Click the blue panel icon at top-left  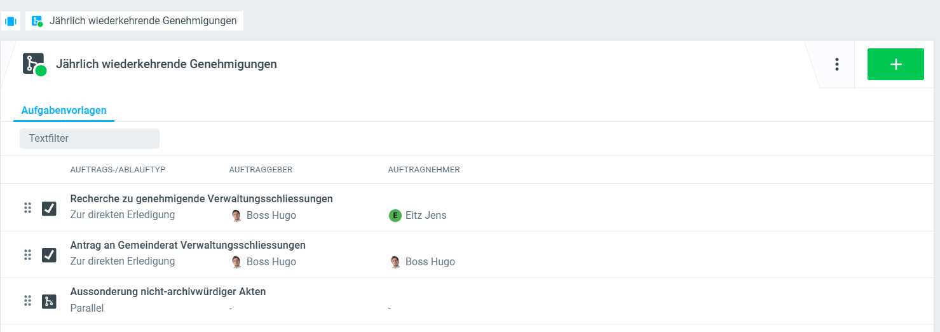click(x=10, y=21)
